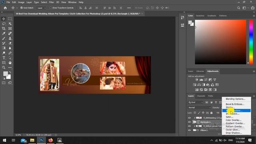Click the Home icon in options bar
Viewport: 256px width, 144px height.
coord(5,8)
